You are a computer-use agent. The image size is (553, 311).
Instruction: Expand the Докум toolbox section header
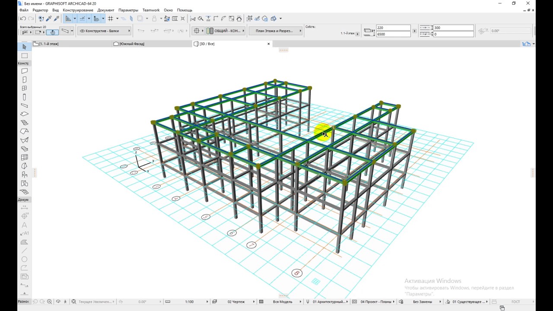pyautogui.click(x=23, y=200)
